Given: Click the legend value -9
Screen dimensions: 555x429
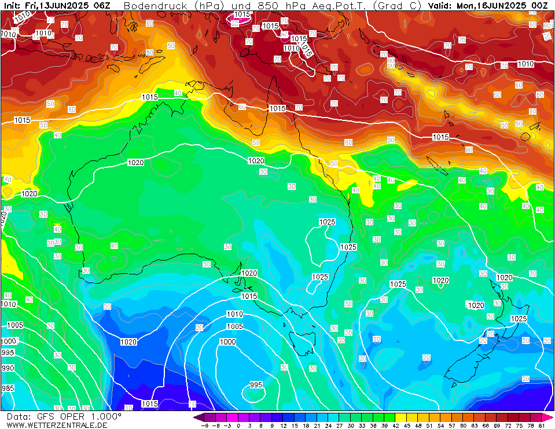Looking at the screenshot, I should click(x=205, y=426).
